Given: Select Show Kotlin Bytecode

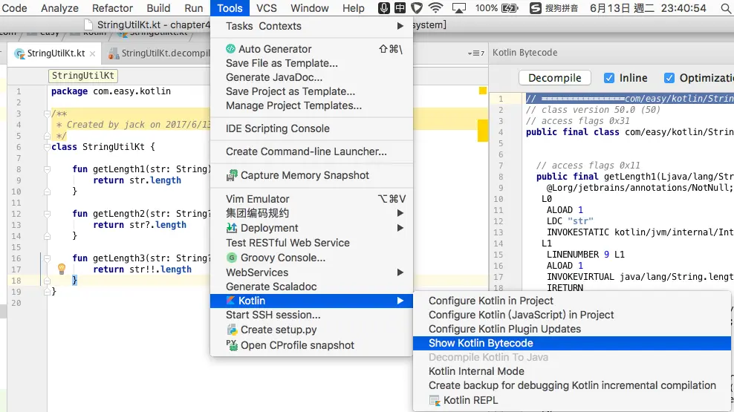Looking at the screenshot, I should click(x=572, y=343).
